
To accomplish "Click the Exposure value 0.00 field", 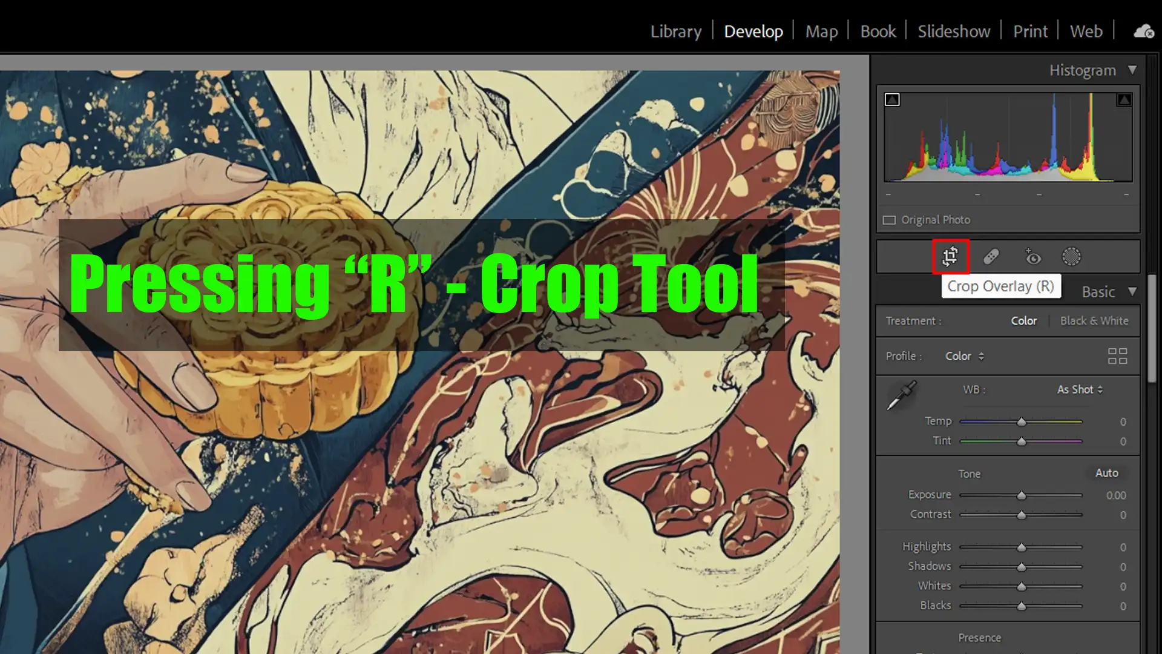I will click(x=1116, y=495).
